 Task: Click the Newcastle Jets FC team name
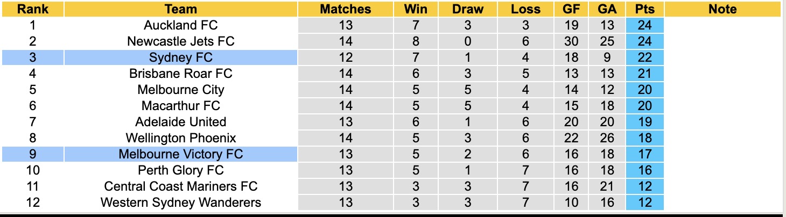[181, 41]
